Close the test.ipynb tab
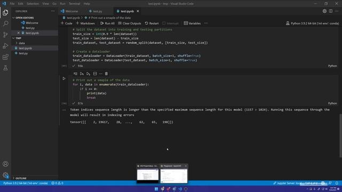Viewport: 342px width, 192px height. click(138, 11)
